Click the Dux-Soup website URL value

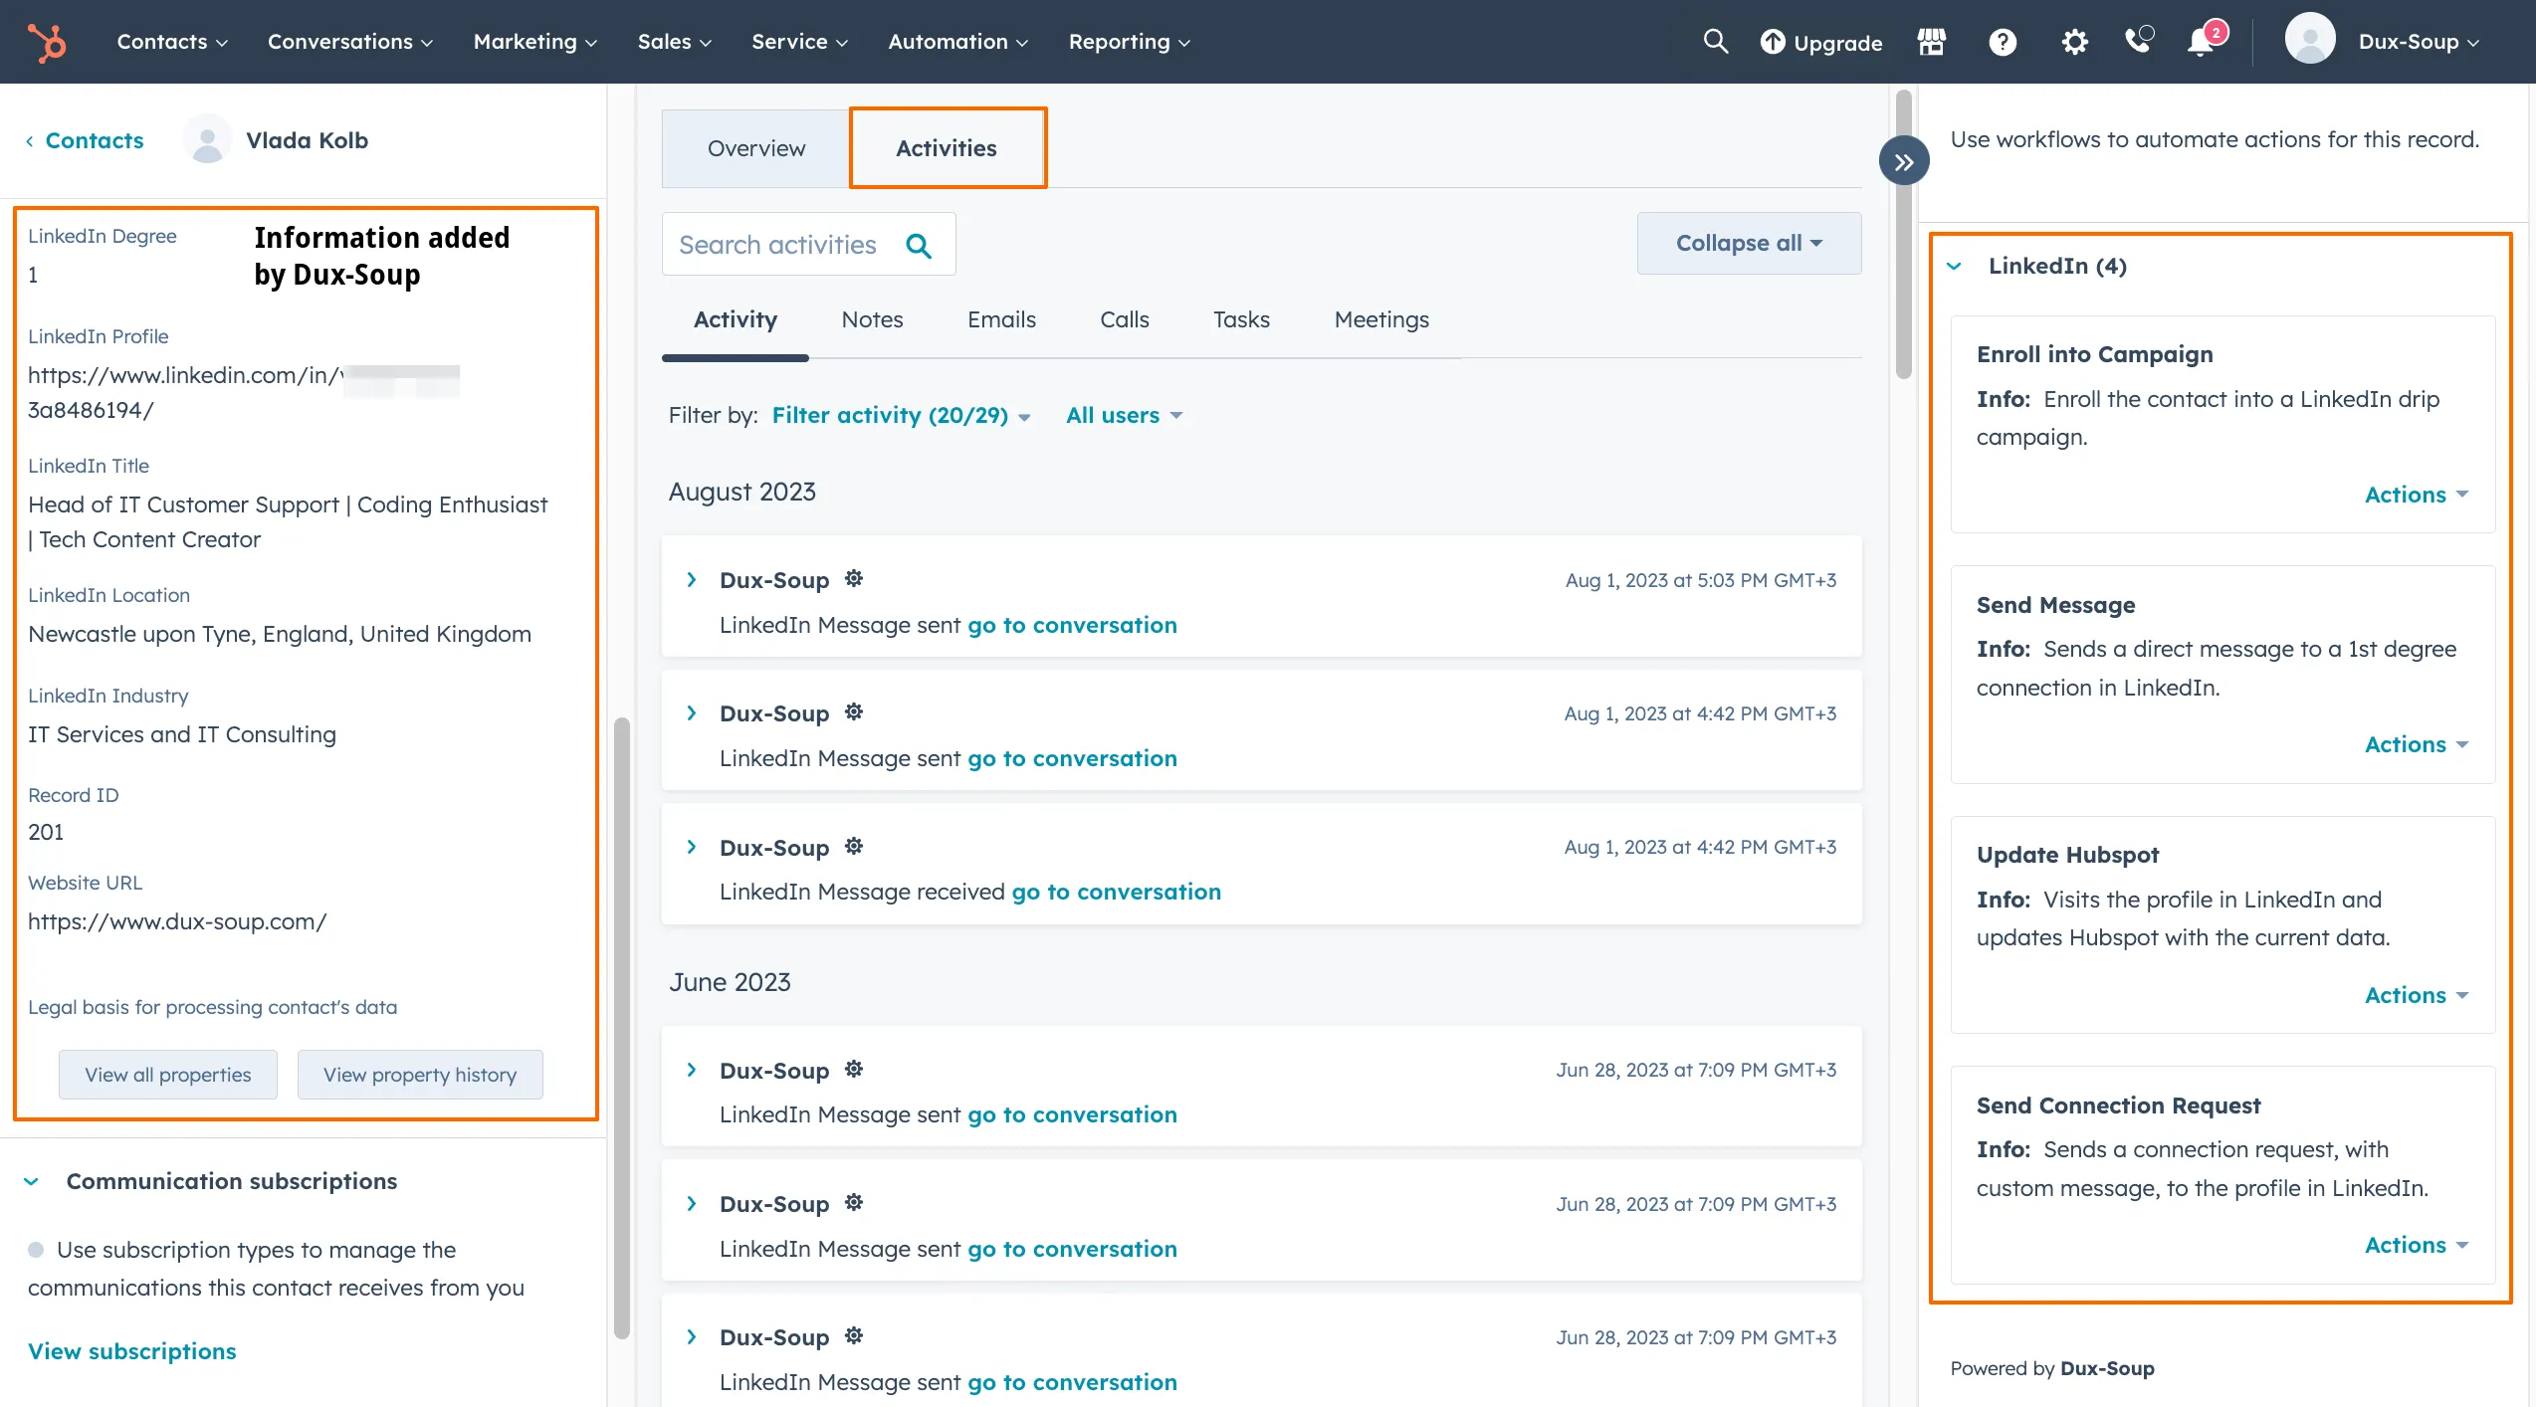tap(177, 921)
